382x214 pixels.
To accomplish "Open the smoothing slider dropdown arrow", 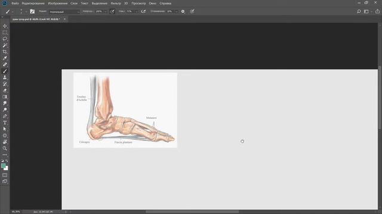I will [176, 11].
